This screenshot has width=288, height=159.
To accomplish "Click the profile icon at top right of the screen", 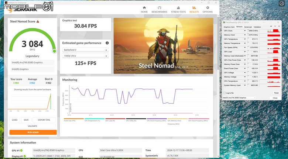I will click(282, 3).
